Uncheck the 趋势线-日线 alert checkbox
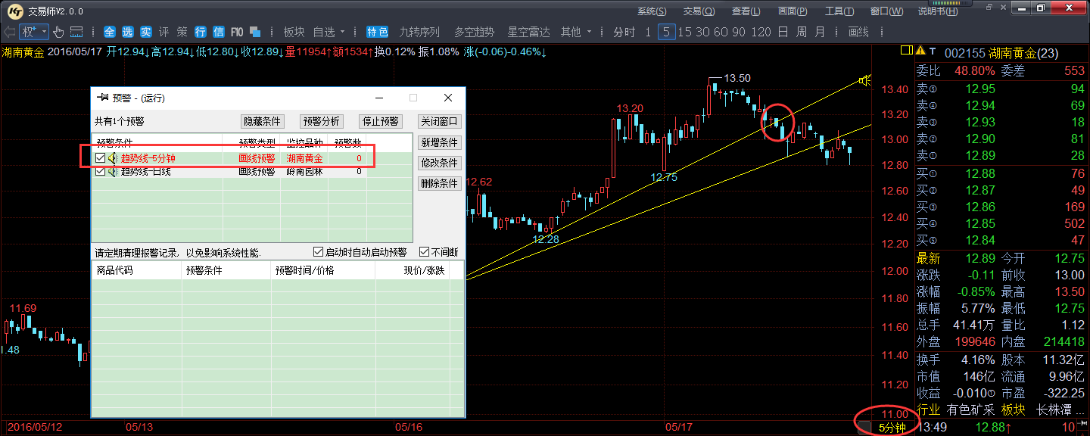The width and height of the screenshot is (1090, 436). click(x=101, y=171)
